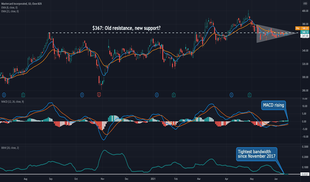Click the 'Sep' label on time axis
This screenshot has height=182, width=310.
(51, 179)
